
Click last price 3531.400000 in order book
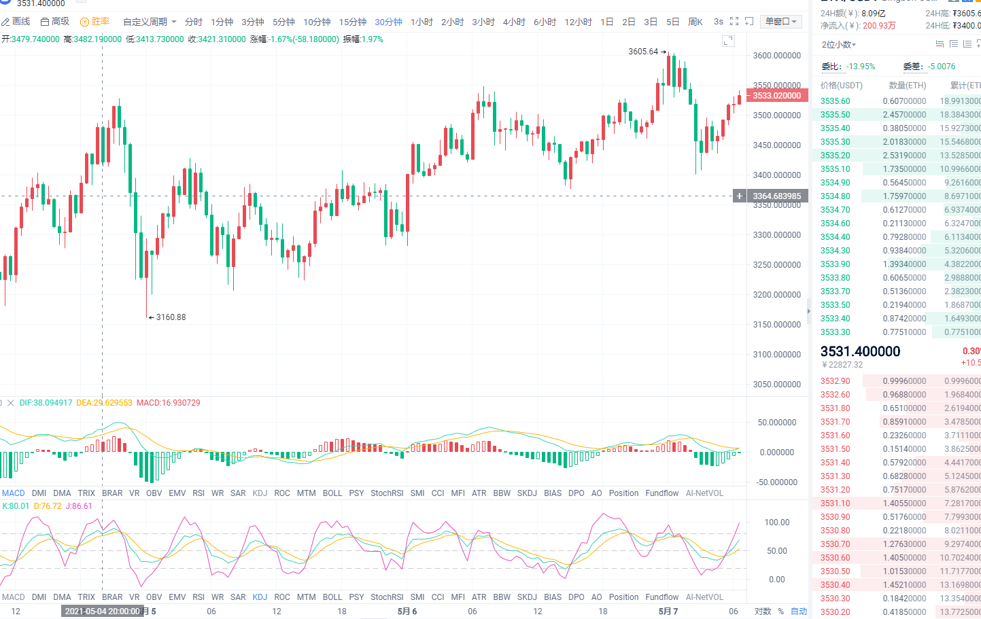click(860, 351)
